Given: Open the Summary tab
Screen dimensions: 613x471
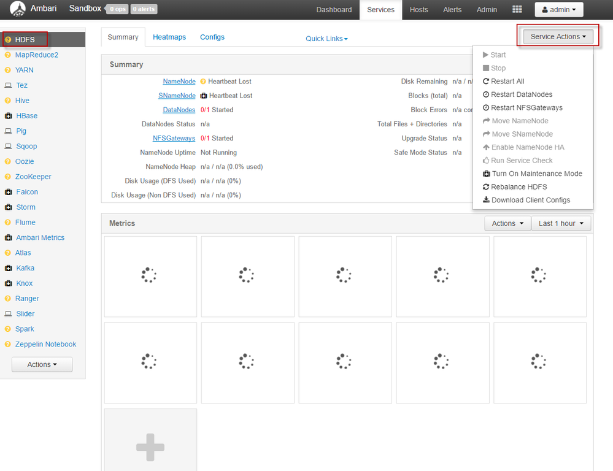Looking at the screenshot, I should [x=123, y=37].
